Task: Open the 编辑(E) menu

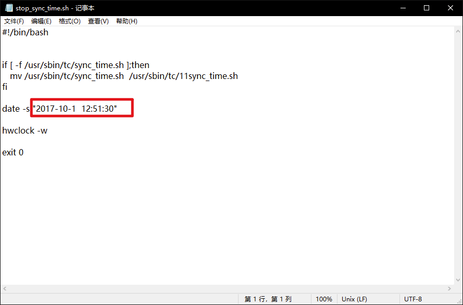Action: point(41,21)
